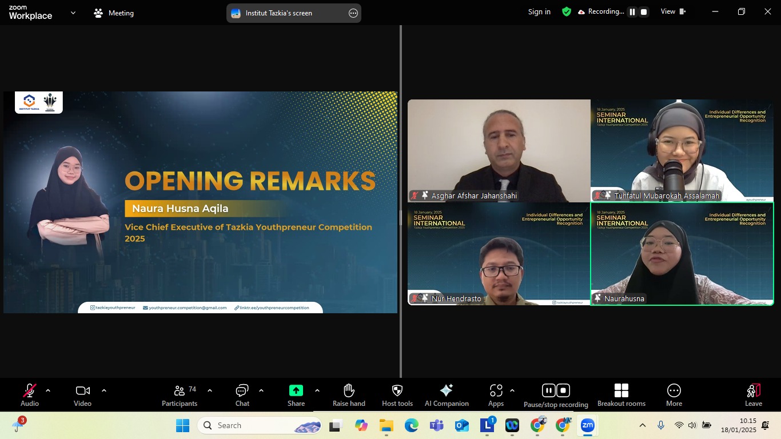Open Outlook from the taskbar
This screenshot has height=439, width=781.
point(462,425)
